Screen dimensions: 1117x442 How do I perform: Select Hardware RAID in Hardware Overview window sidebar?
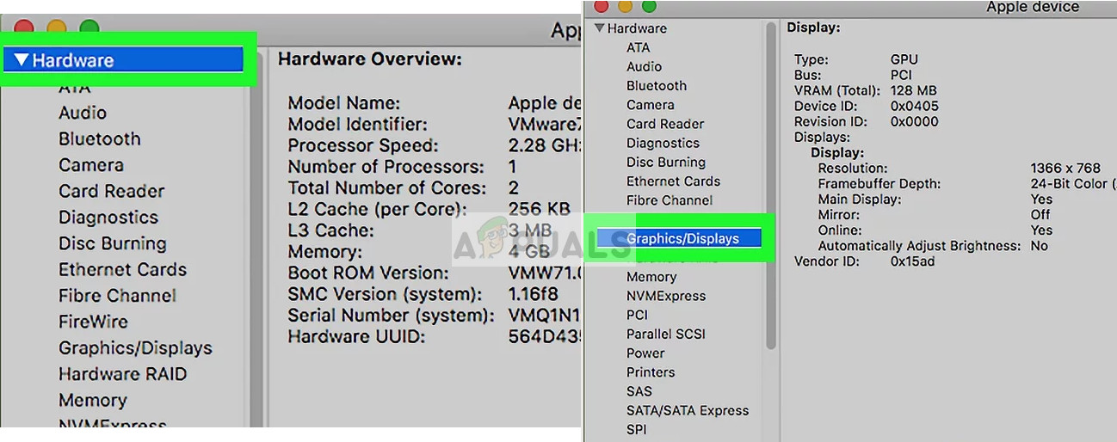pyautogui.click(x=123, y=374)
